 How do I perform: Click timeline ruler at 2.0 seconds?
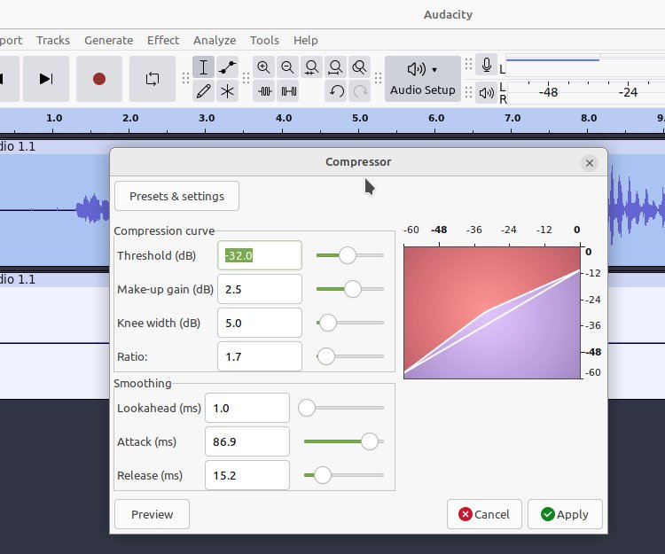pyautogui.click(x=130, y=118)
